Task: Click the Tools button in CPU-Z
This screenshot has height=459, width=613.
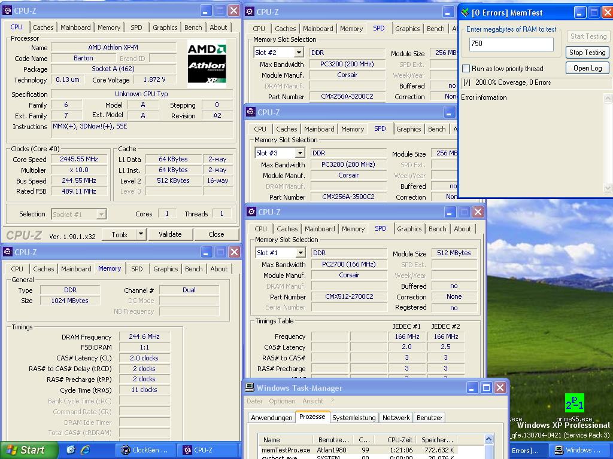Action: pyautogui.click(x=119, y=234)
